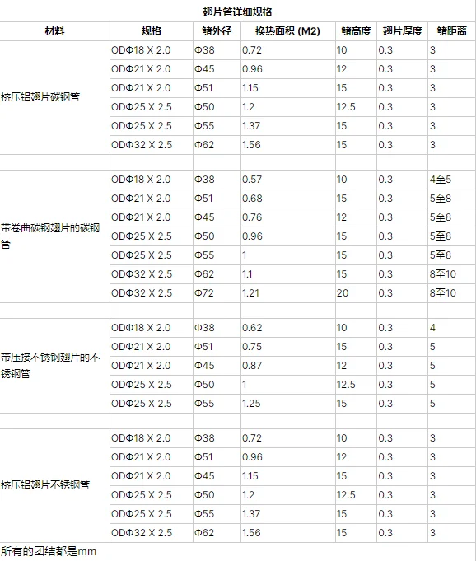Select the 1.21 heat exchange area cell
This screenshot has width=476, height=561.
288,293
